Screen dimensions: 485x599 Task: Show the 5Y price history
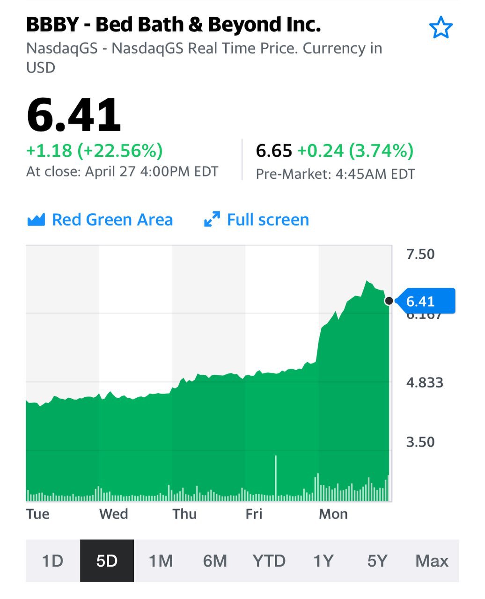[377, 561]
